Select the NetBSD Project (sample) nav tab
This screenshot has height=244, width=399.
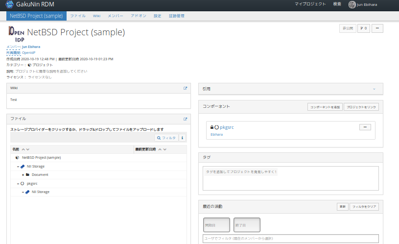tap(36, 16)
